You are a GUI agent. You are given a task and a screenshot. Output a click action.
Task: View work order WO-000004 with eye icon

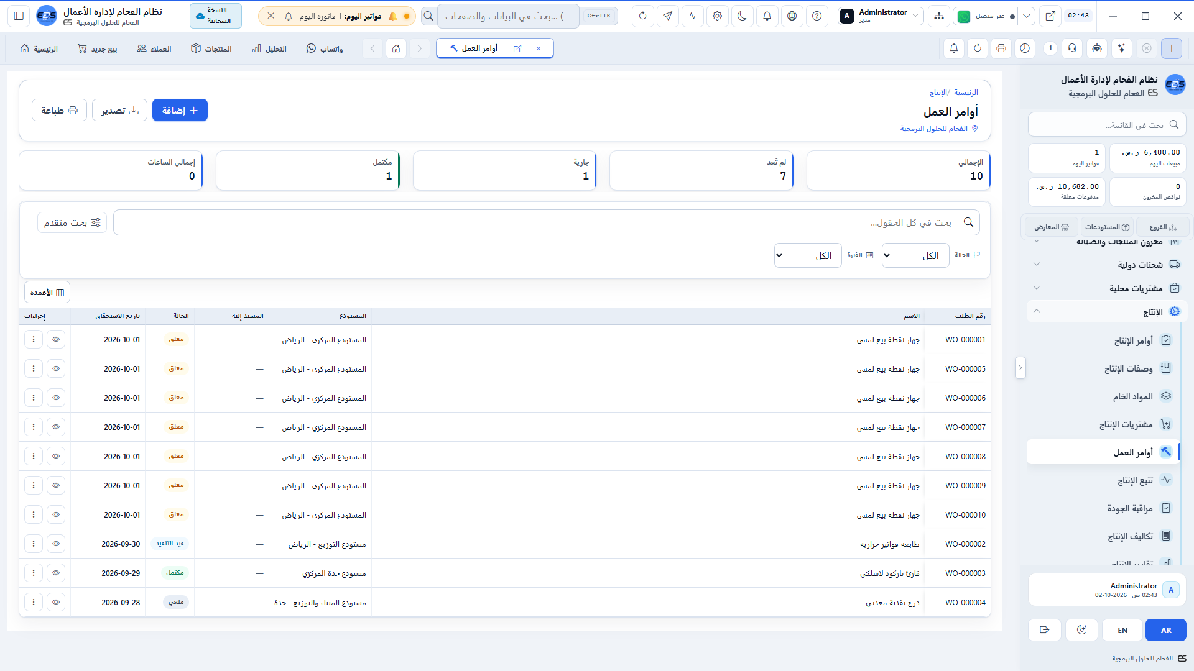pyautogui.click(x=56, y=602)
